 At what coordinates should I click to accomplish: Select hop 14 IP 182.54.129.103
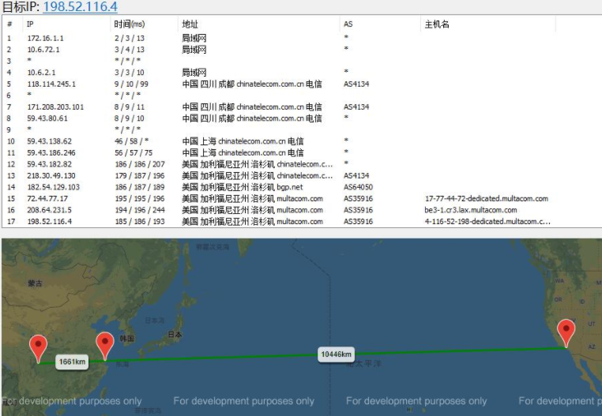click(54, 187)
